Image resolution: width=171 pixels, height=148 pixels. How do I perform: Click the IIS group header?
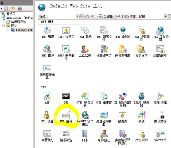point(44,87)
